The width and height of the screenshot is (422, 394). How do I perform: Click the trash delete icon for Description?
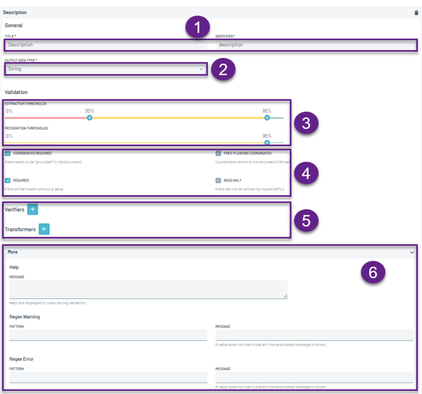pyautogui.click(x=416, y=12)
